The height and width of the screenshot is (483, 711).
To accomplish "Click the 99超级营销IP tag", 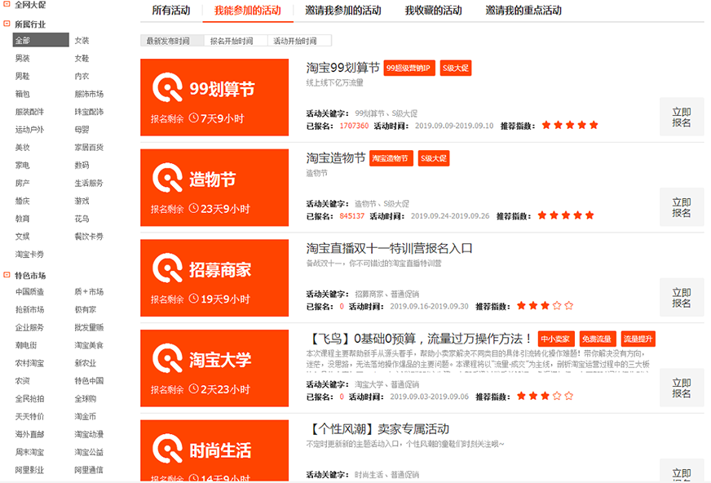I will point(409,68).
